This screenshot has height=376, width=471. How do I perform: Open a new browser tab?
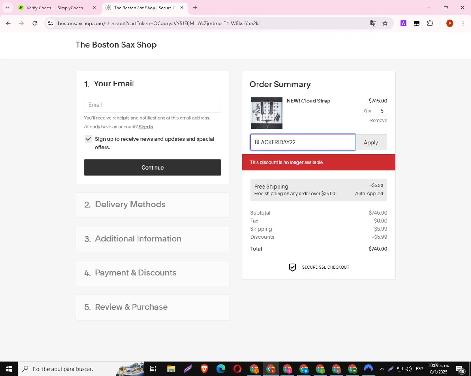click(195, 8)
